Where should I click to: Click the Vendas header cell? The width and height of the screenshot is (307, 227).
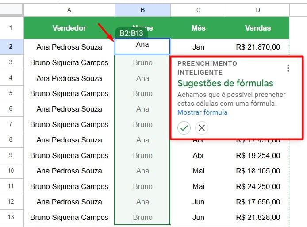coord(258,28)
